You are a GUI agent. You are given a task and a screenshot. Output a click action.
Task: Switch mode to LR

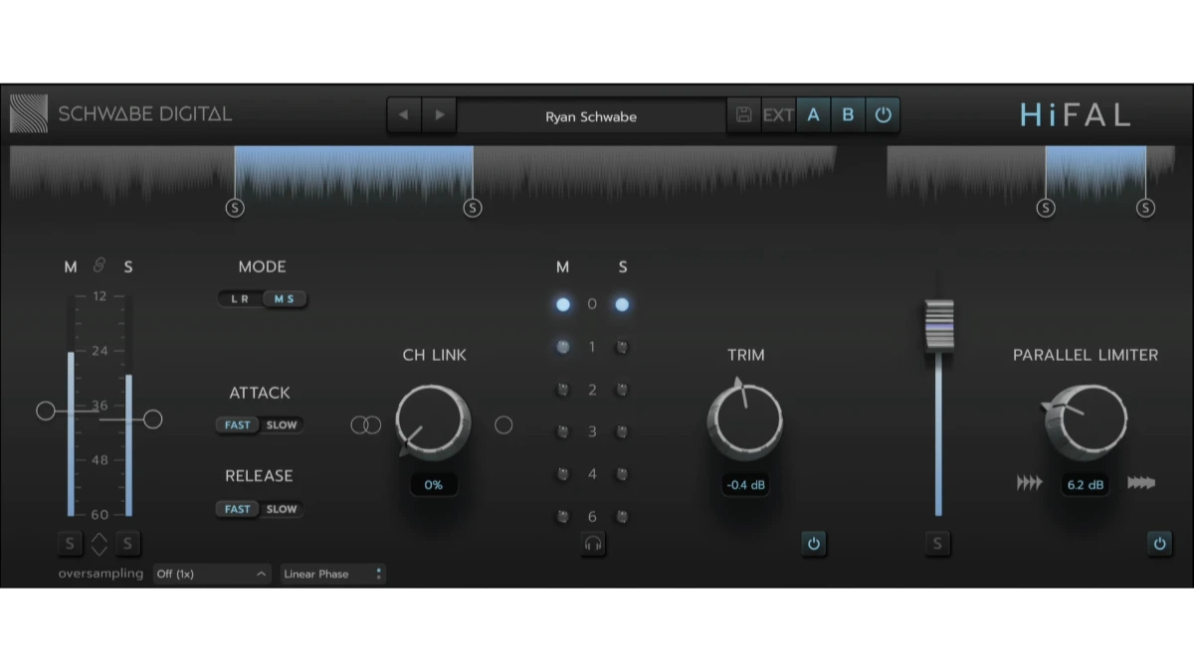point(241,299)
